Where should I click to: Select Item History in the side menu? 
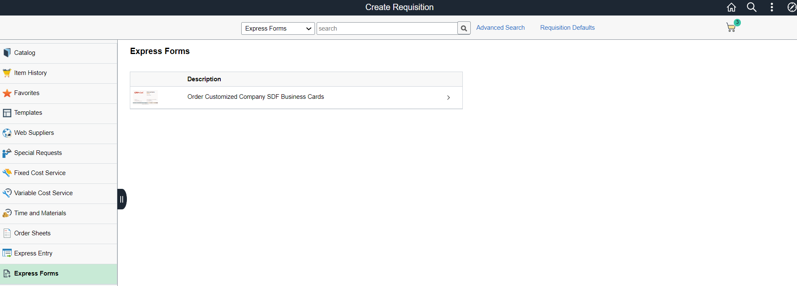[59, 73]
